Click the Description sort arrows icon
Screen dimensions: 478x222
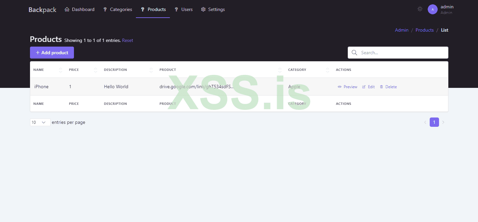click(x=151, y=70)
